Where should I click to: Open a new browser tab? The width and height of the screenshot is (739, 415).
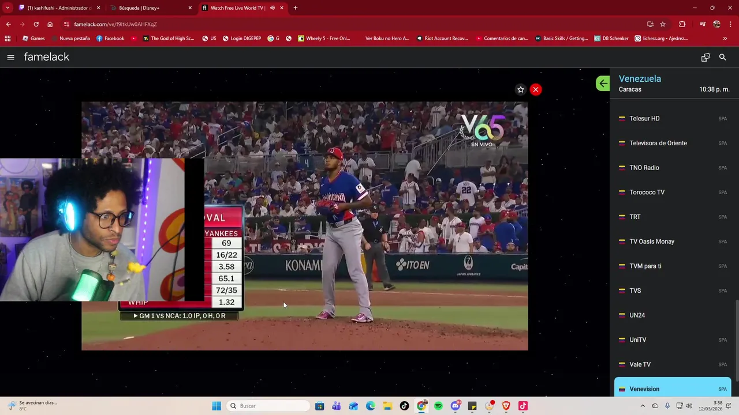coord(296,8)
